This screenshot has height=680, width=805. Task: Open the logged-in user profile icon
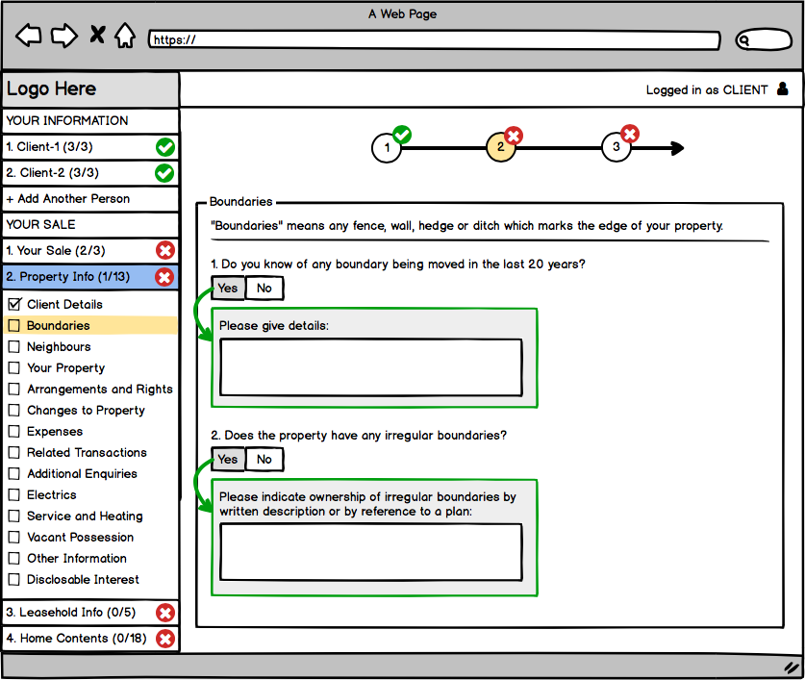coord(782,89)
